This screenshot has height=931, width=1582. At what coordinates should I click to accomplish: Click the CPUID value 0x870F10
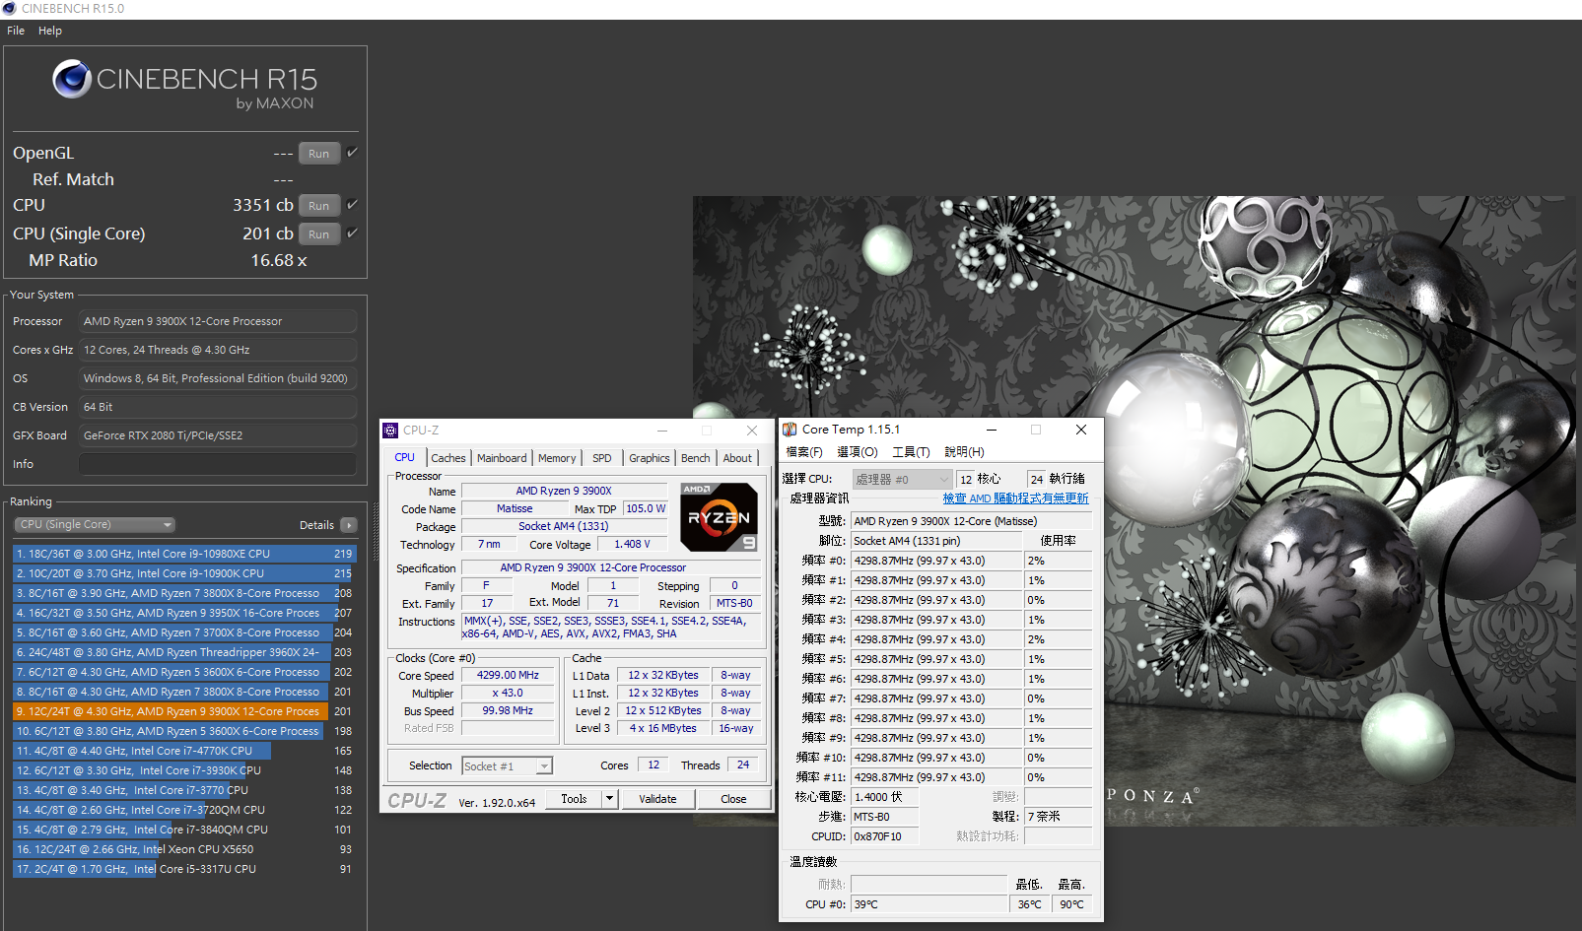tap(885, 836)
